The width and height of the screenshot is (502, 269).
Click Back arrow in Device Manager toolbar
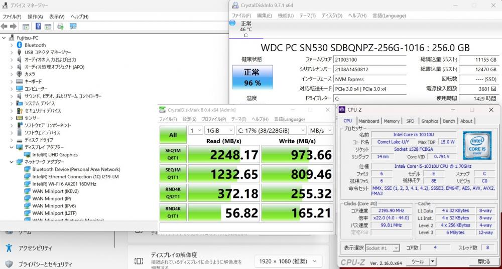(4, 27)
